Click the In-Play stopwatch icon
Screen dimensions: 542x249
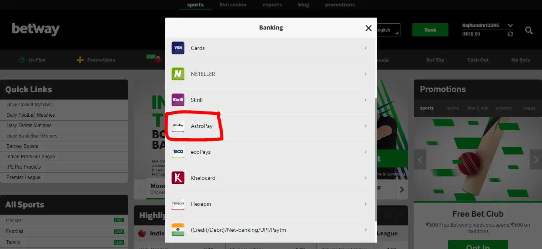pyautogui.click(x=22, y=60)
